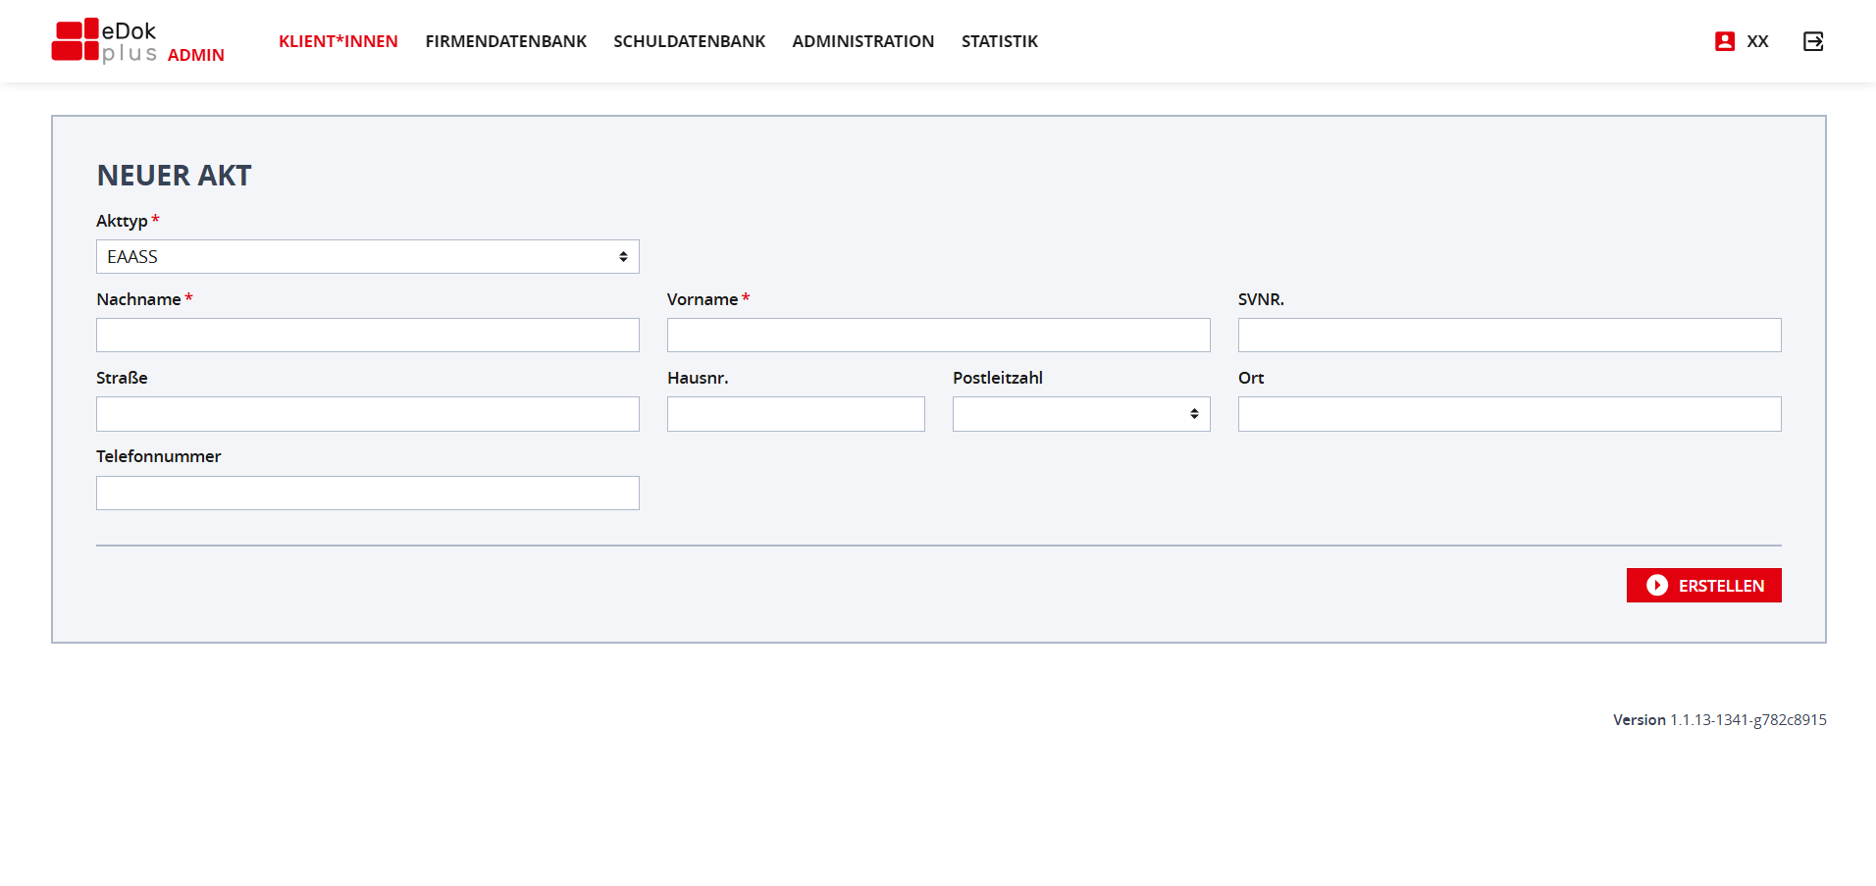Image resolution: width=1876 pixels, height=886 pixels.
Task: Go to Firmendatenbank menu item
Action: coord(505,41)
